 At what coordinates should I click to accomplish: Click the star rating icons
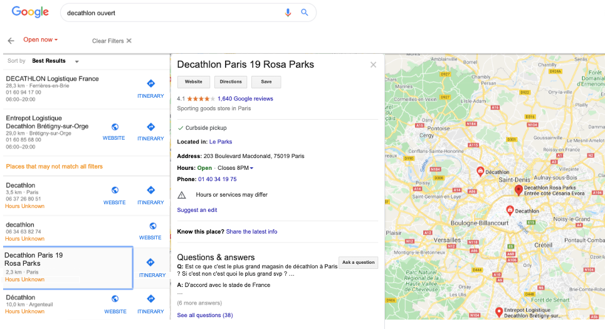[x=201, y=99]
